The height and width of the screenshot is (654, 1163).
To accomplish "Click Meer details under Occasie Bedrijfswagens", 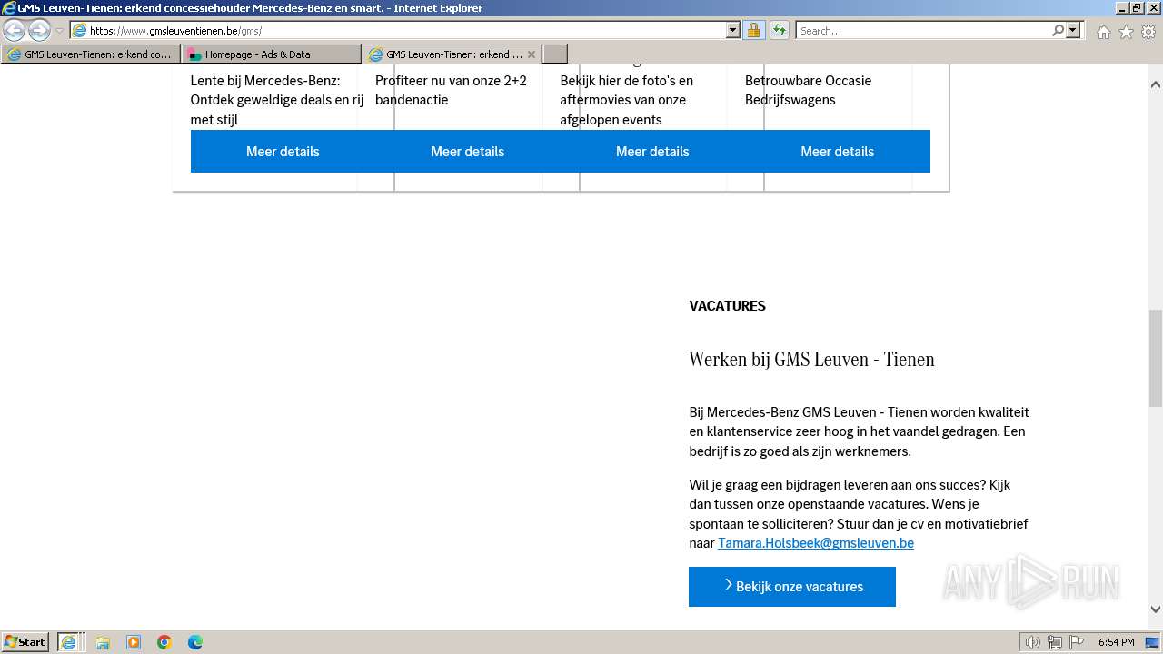I will click(838, 152).
